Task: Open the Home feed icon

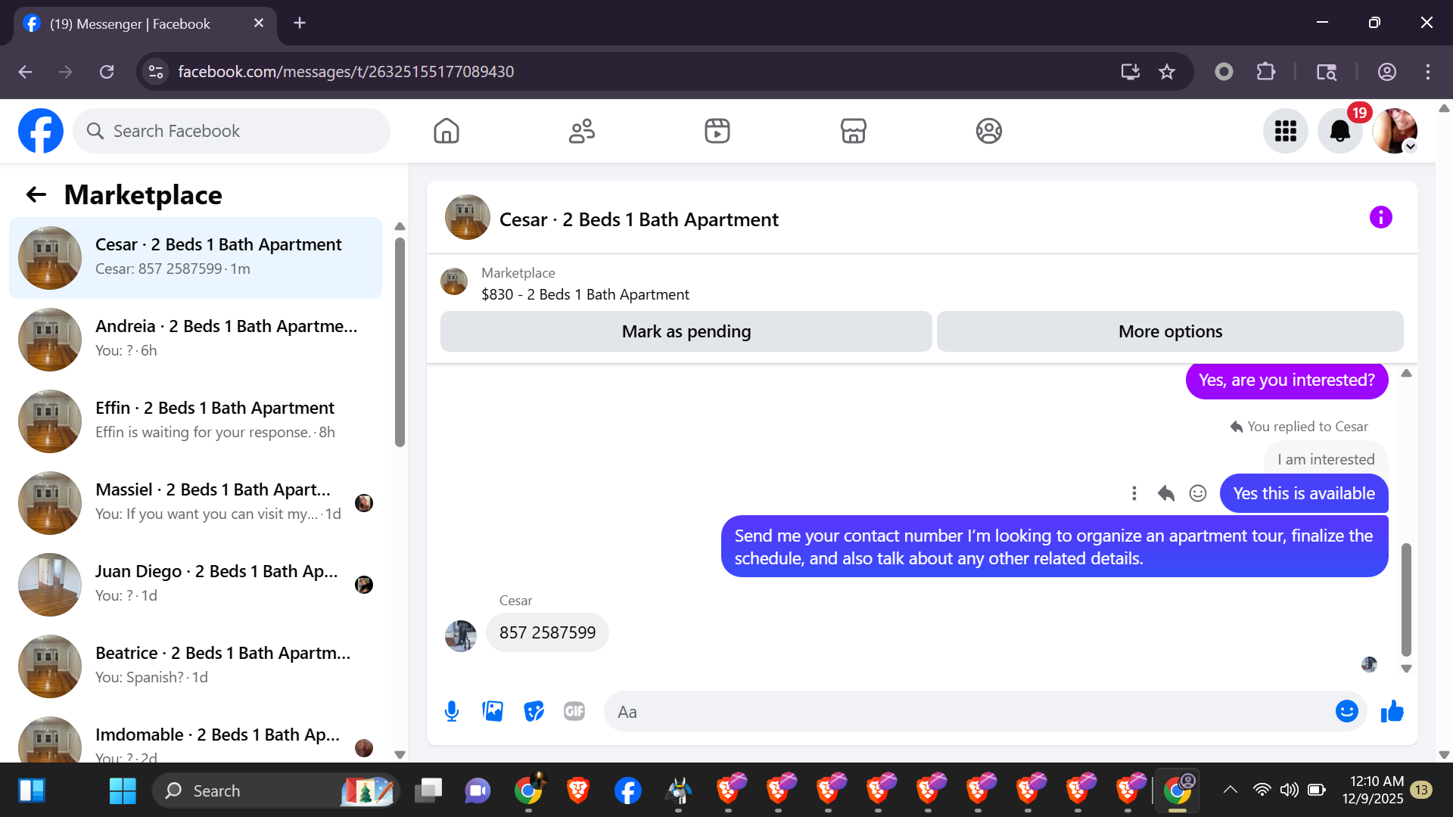Action: coord(446,131)
